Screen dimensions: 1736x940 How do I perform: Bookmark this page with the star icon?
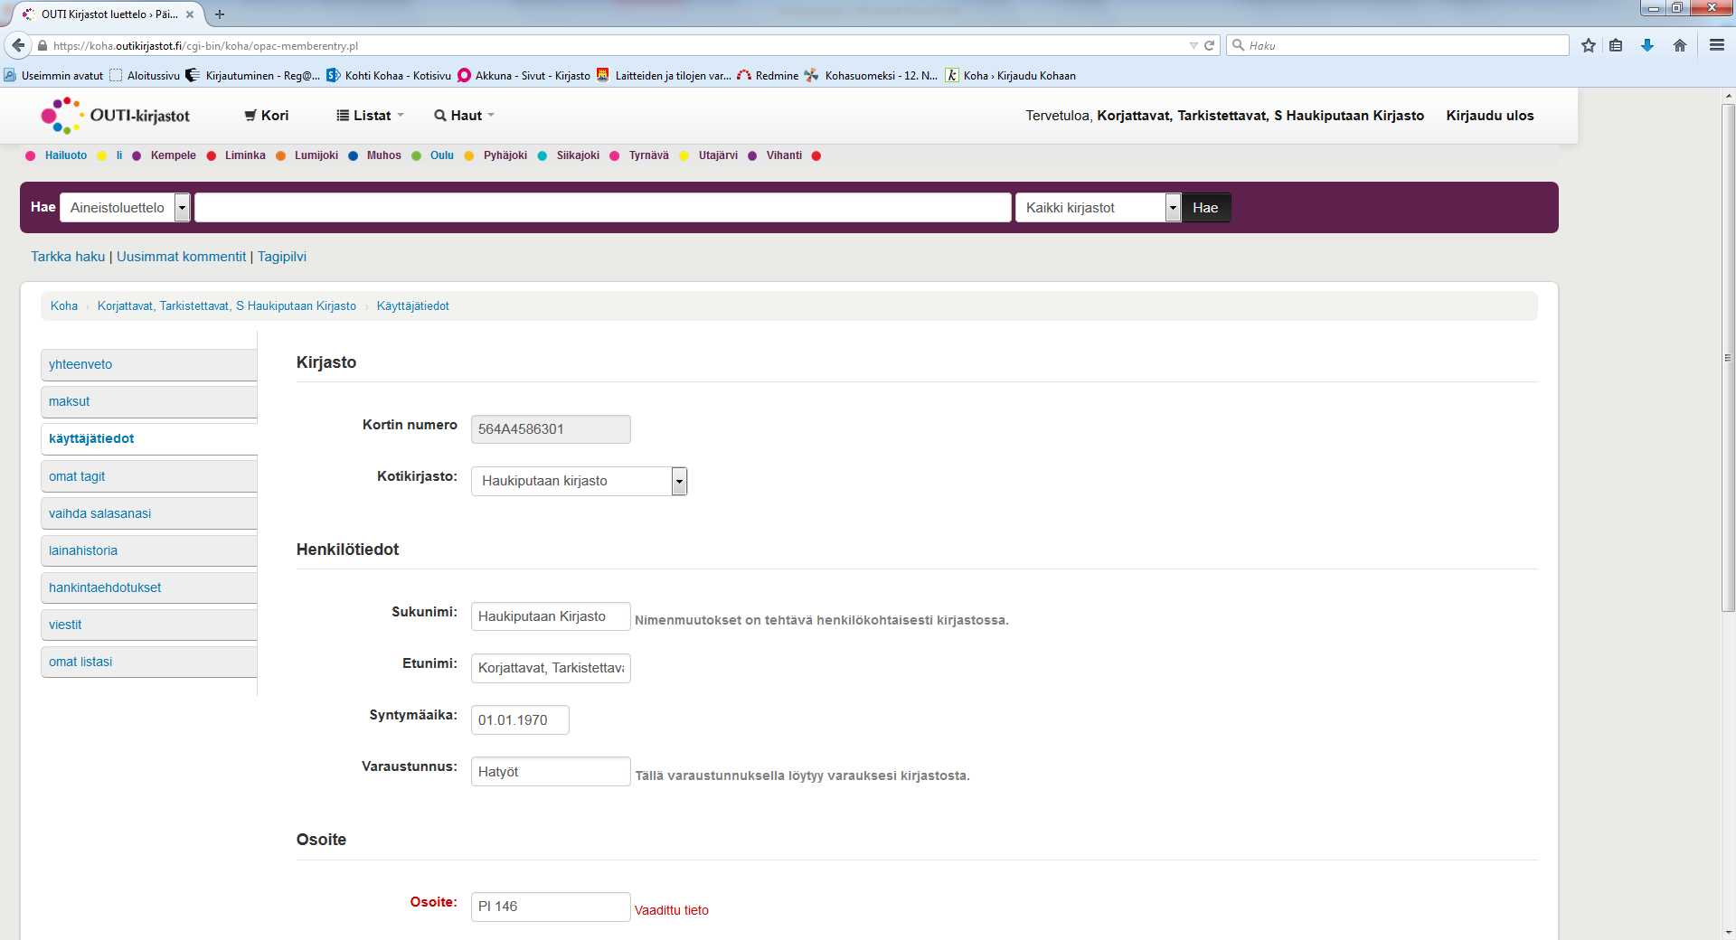click(x=1589, y=45)
